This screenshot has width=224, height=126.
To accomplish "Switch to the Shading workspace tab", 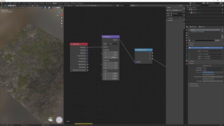I will pos(55,3).
